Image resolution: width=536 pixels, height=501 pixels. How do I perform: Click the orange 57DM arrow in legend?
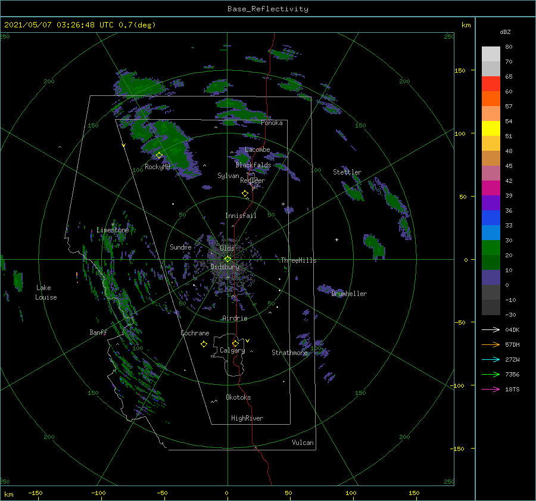(491, 345)
